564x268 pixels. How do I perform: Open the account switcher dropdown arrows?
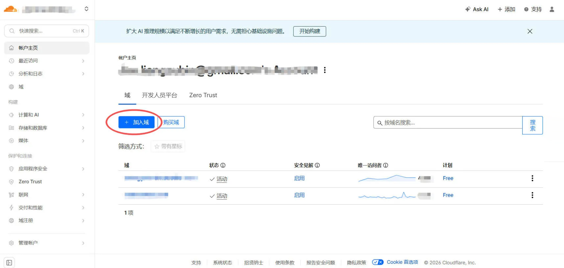pyautogui.click(x=86, y=9)
